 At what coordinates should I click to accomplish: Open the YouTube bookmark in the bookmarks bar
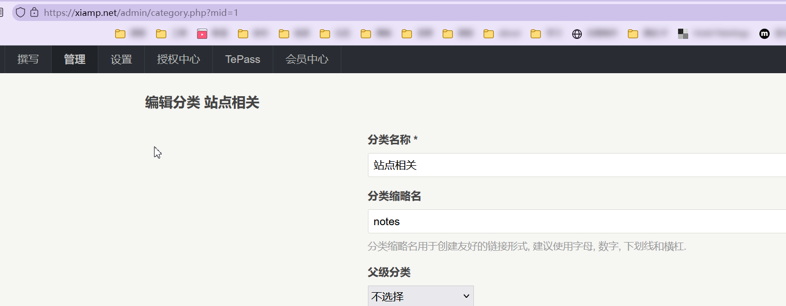coord(202,33)
